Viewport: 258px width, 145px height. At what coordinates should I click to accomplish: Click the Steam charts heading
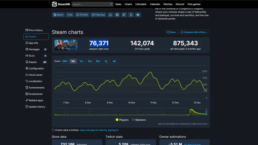(x=68, y=32)
